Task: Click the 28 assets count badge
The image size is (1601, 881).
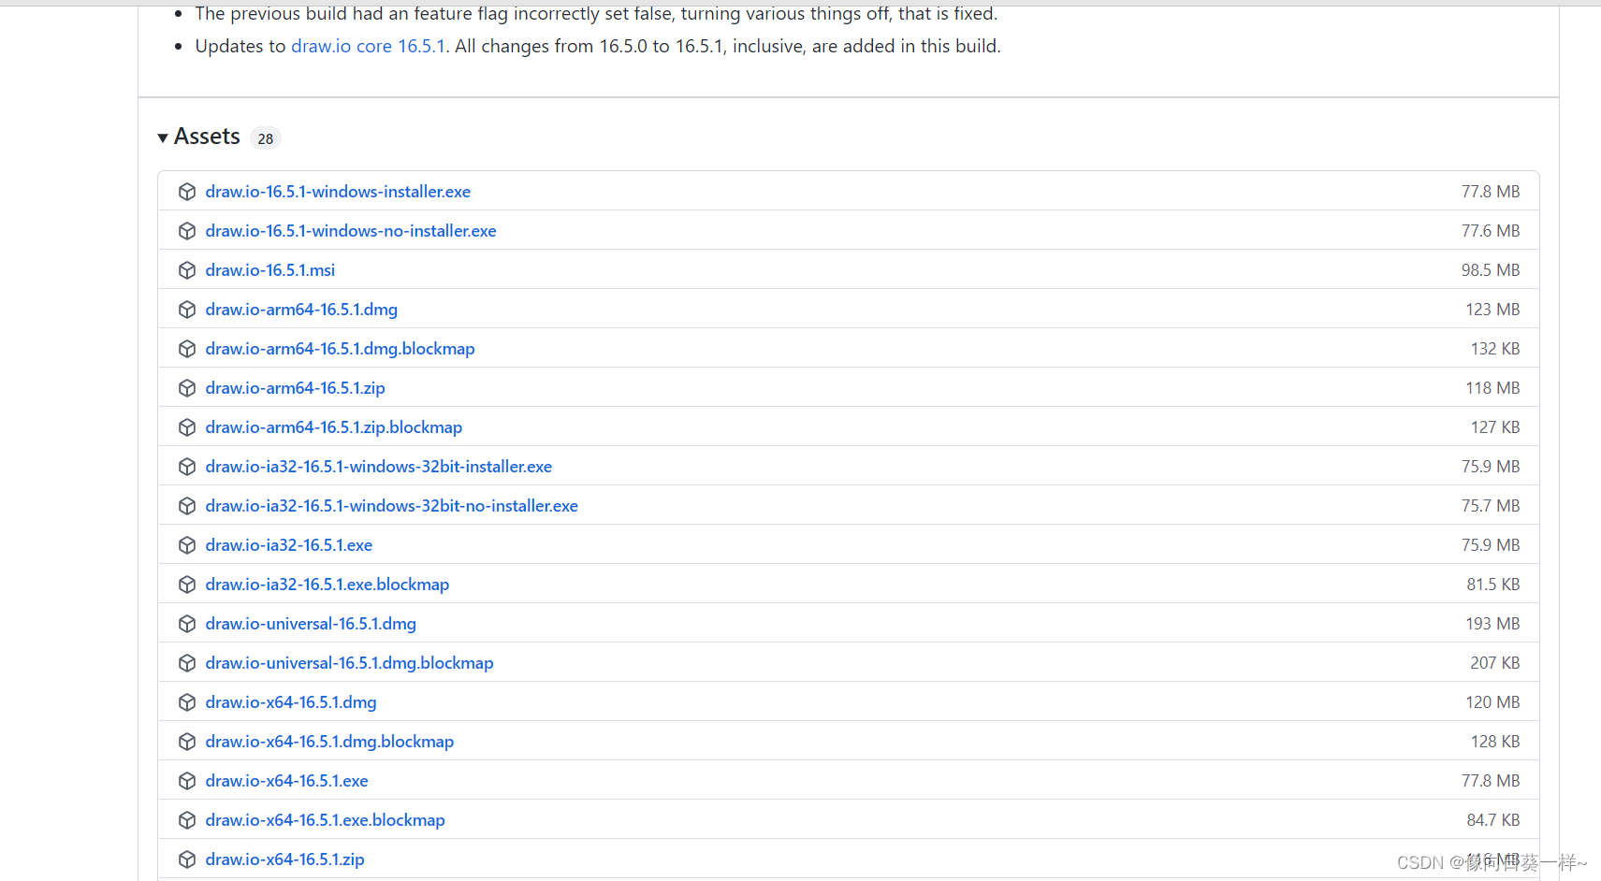Action: click(x=266, y=138)
